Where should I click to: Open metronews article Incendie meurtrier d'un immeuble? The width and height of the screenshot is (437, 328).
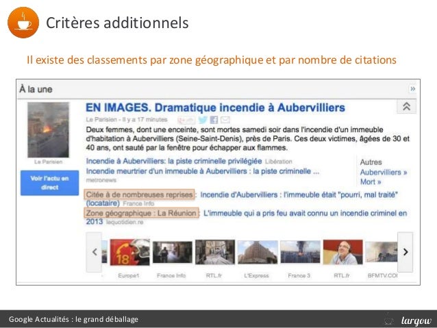[x=203, y=171]
